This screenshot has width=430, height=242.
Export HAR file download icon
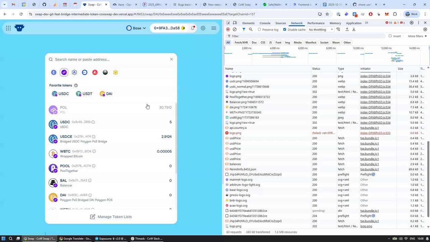(x=354, y=30)
